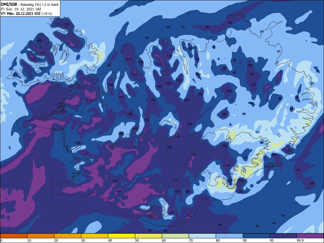This screenshot has height=243, width=324.
Task: Click the '95' label on the legend scale
Action: [272, 240]
